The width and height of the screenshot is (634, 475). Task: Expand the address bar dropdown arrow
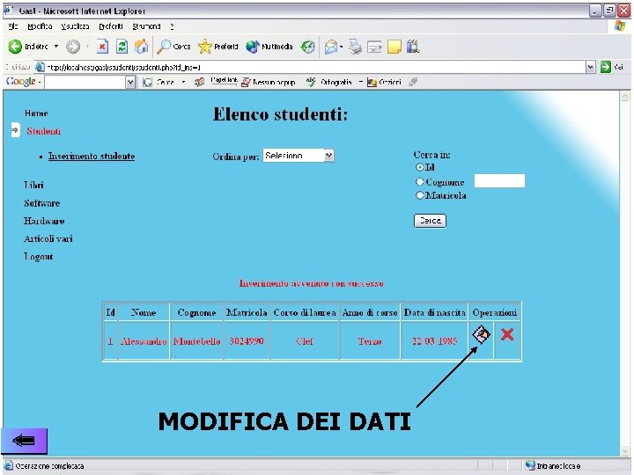click(591, 67)
